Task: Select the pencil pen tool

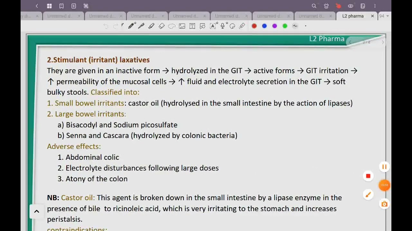Action: pos(131,26)
